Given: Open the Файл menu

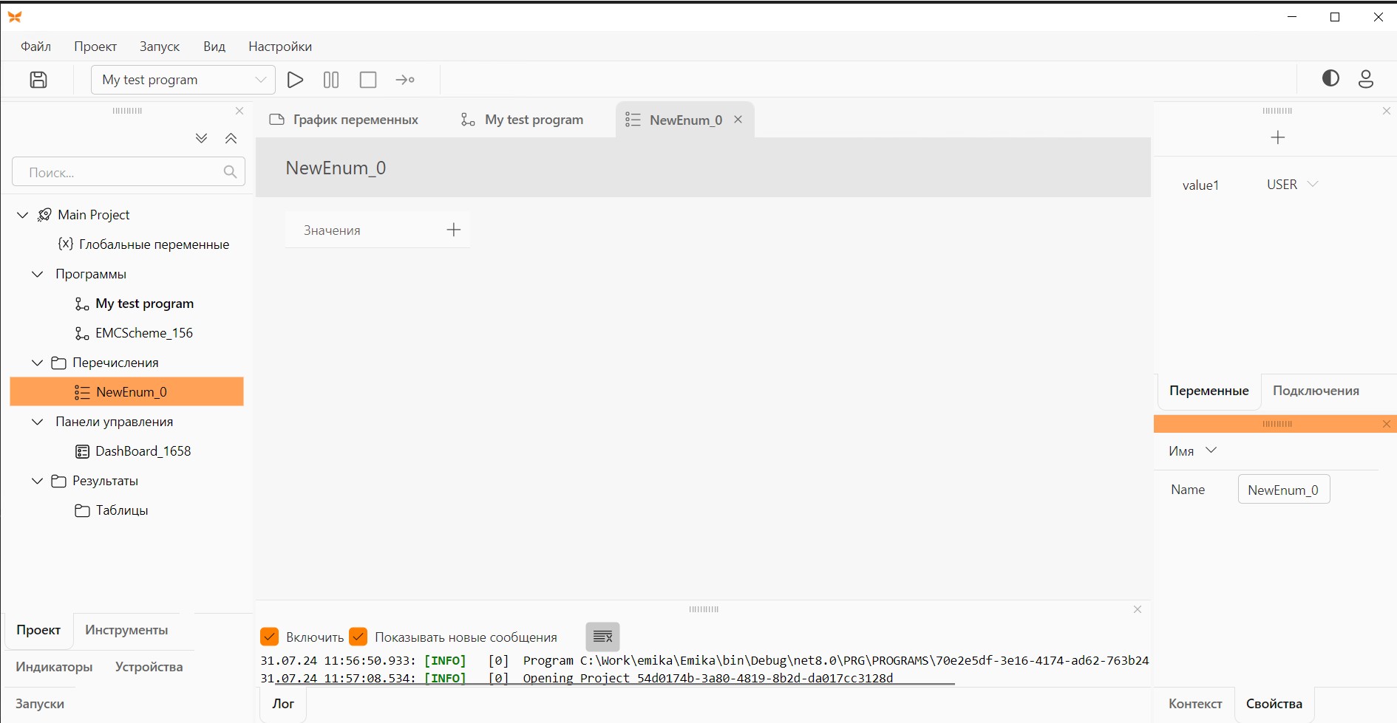Looking at the screenshot, I should [35, 47].
